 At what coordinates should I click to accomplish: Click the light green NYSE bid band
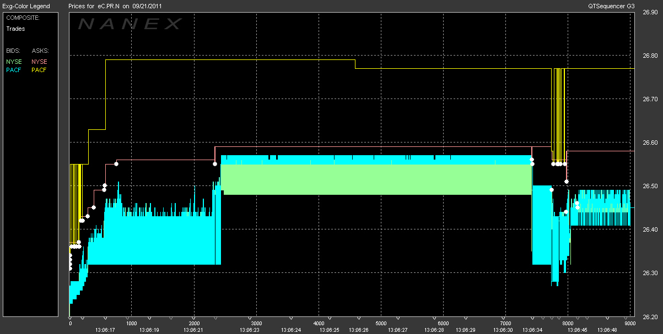[x=377, y=179]
